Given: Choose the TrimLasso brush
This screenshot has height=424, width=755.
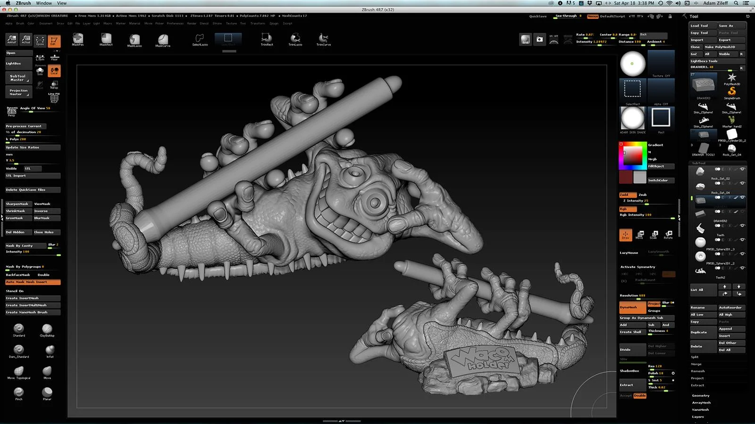Looking at the screenshot, I should [x=295, y=40].
